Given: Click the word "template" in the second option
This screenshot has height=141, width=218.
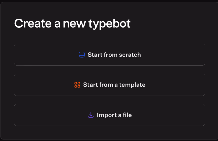Looking at the screenshot, I should point(132,85).
